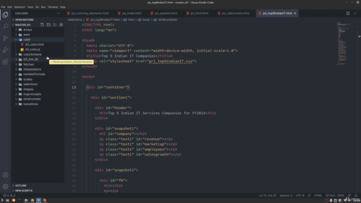Open the feedback icon in status bar
This screenshot has height=203, width=361.
(350, 196)
